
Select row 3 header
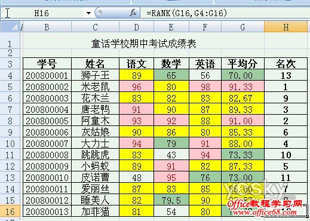point(10,64)
